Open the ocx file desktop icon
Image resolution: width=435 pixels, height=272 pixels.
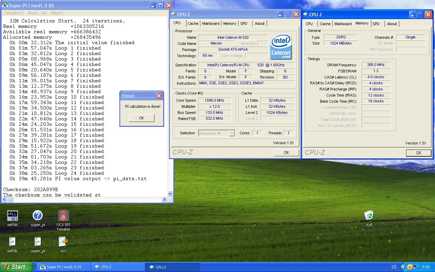(x=63, y=241)
